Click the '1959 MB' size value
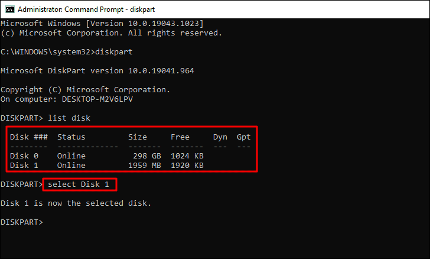Screen dimensions: 430x259 point(145,166)
